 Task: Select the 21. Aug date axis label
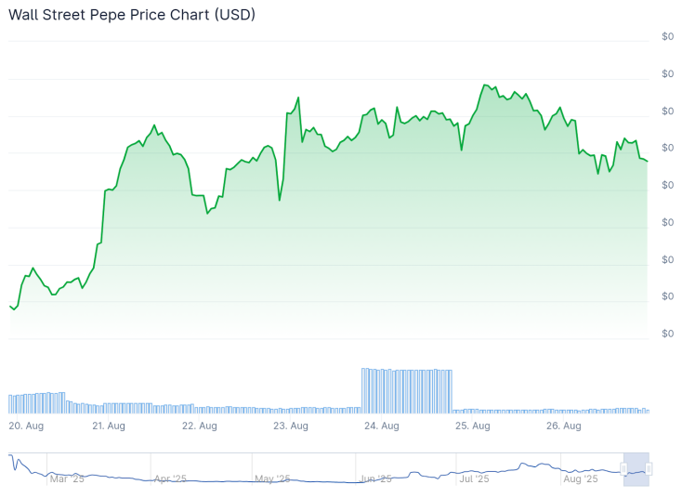[109, 426]
